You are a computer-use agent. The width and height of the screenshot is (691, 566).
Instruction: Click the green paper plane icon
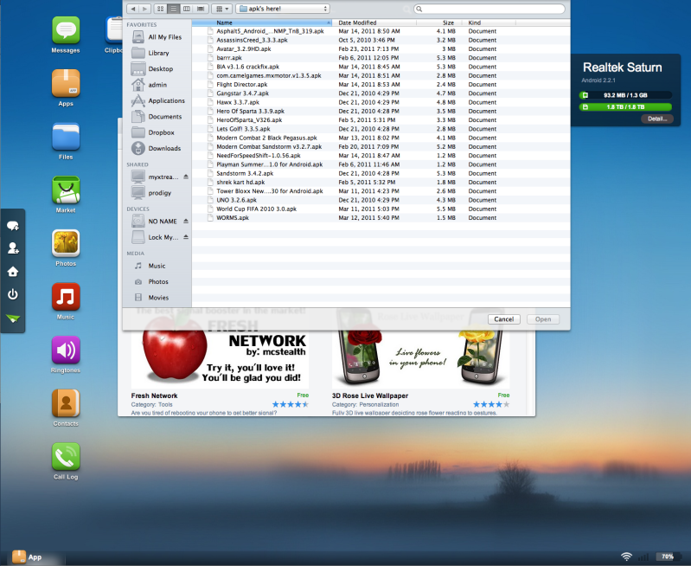click(13, 318)
